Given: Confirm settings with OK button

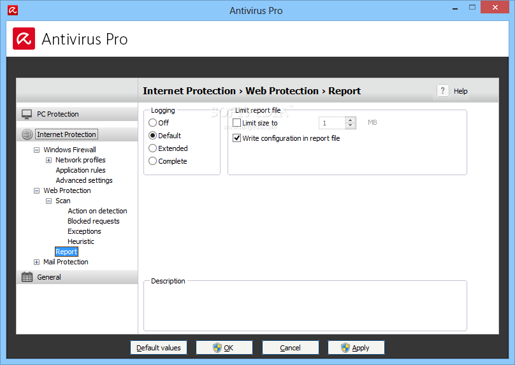Looking at the screenshot, I should tap(224, 348).
